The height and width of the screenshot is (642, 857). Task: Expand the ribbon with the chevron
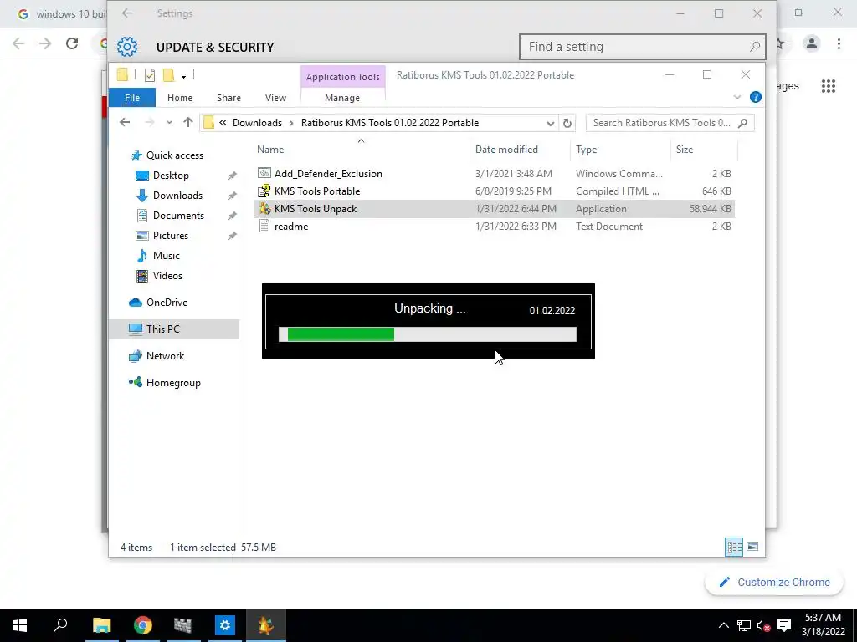click(736, 97)
